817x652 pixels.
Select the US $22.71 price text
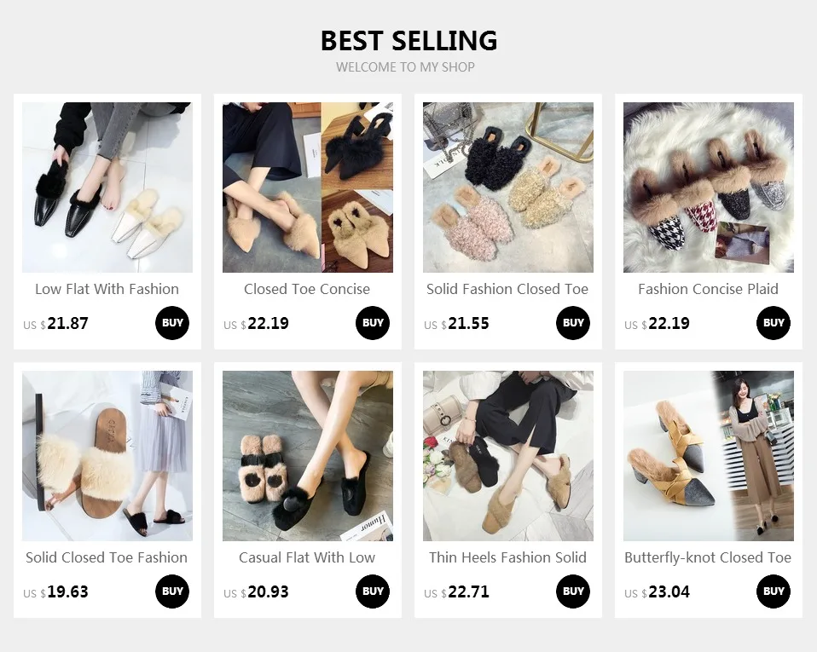pos(456,592)
